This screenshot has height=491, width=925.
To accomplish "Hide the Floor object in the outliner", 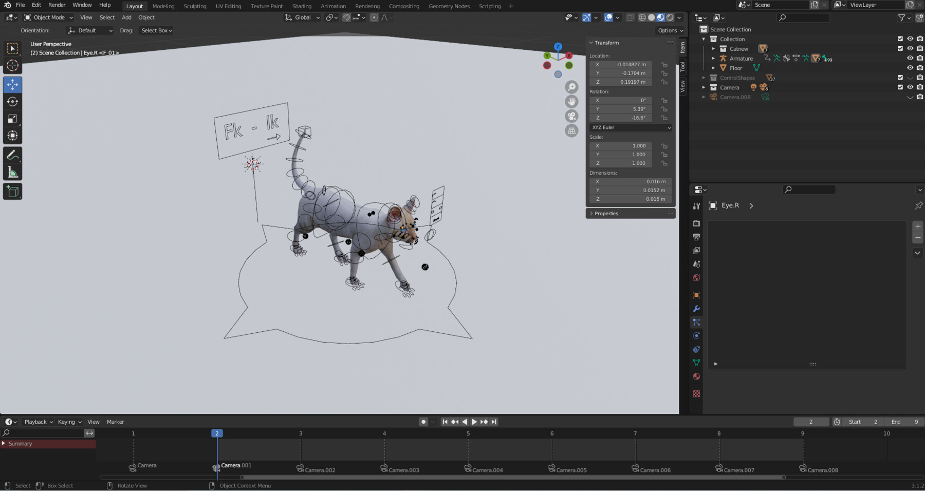I will 910,67.
